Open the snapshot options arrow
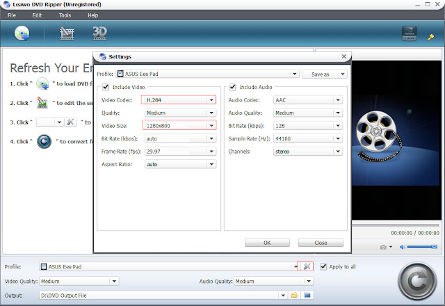 [391, 247]
